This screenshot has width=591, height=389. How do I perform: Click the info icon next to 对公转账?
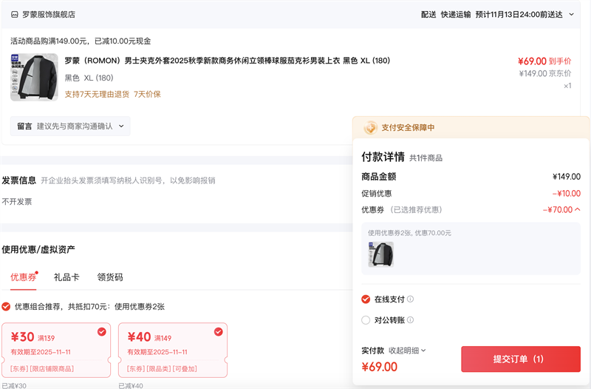click(x=411, y=320)
